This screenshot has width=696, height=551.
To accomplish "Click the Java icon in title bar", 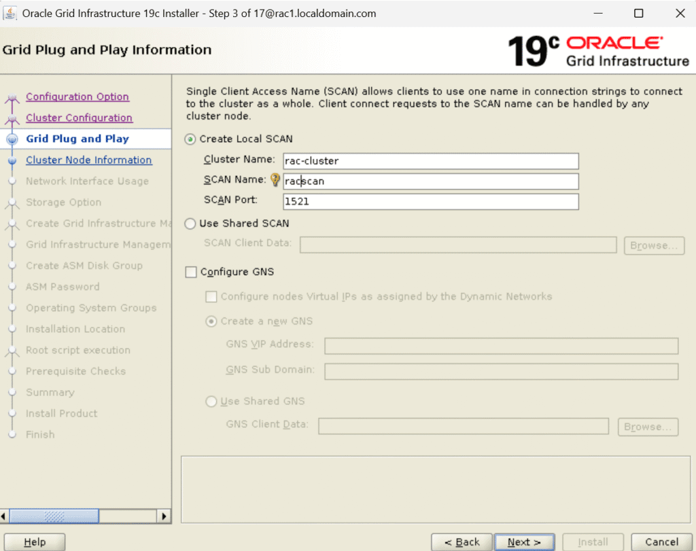I will point(10,13).
